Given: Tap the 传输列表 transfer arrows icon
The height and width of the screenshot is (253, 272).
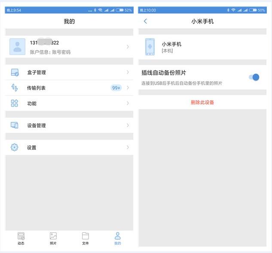Looking at the screenshot, I should [15, 88].
